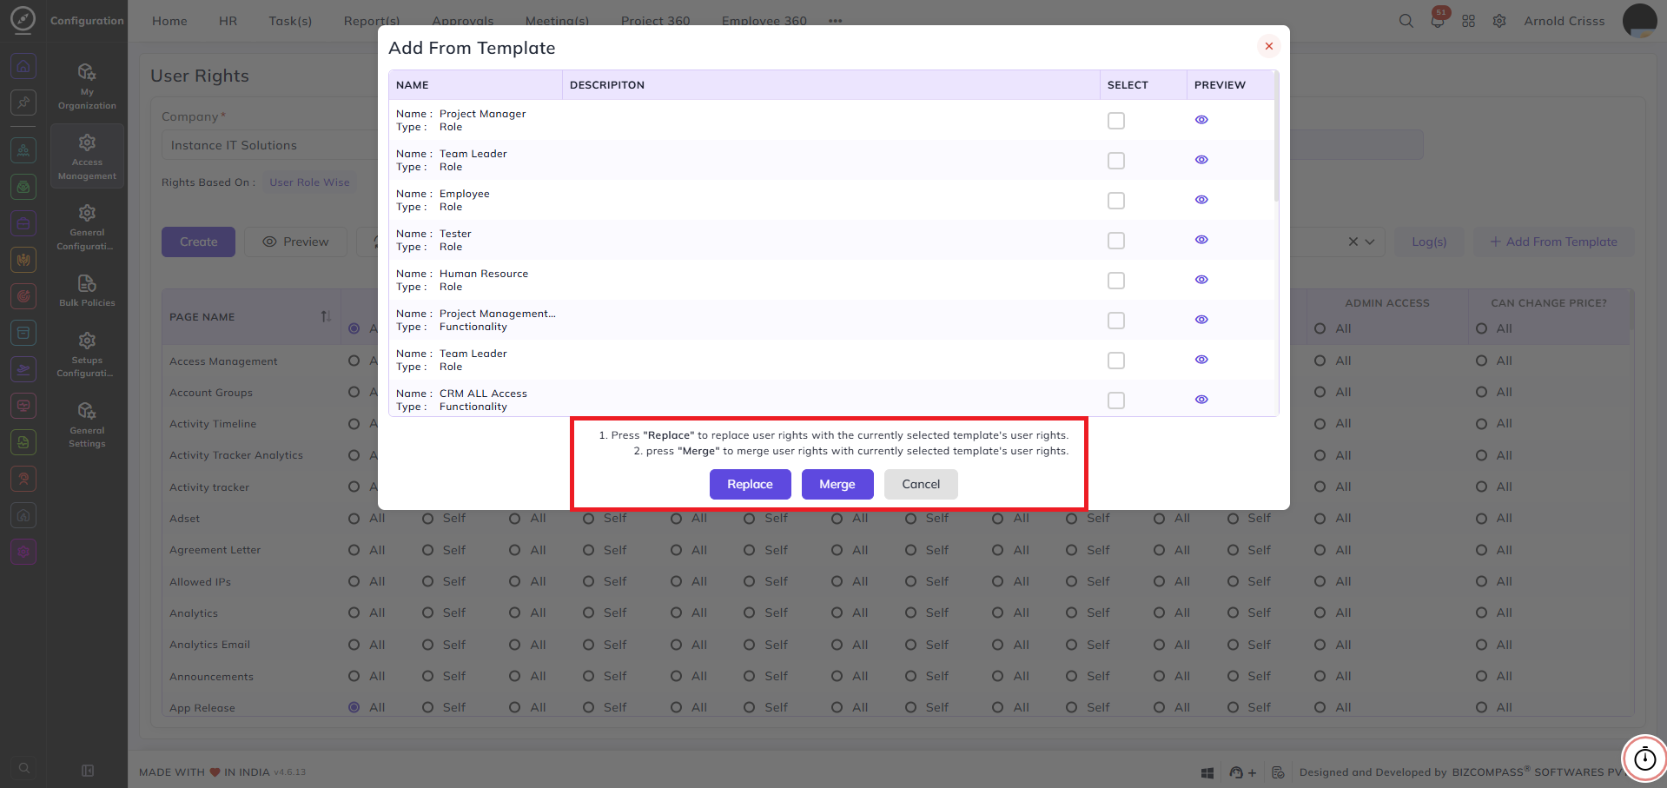This screenshot has height=788, width=1667.
Task: Tick the Project Manager select checkbox
Action: click(x=1116, y=121)
